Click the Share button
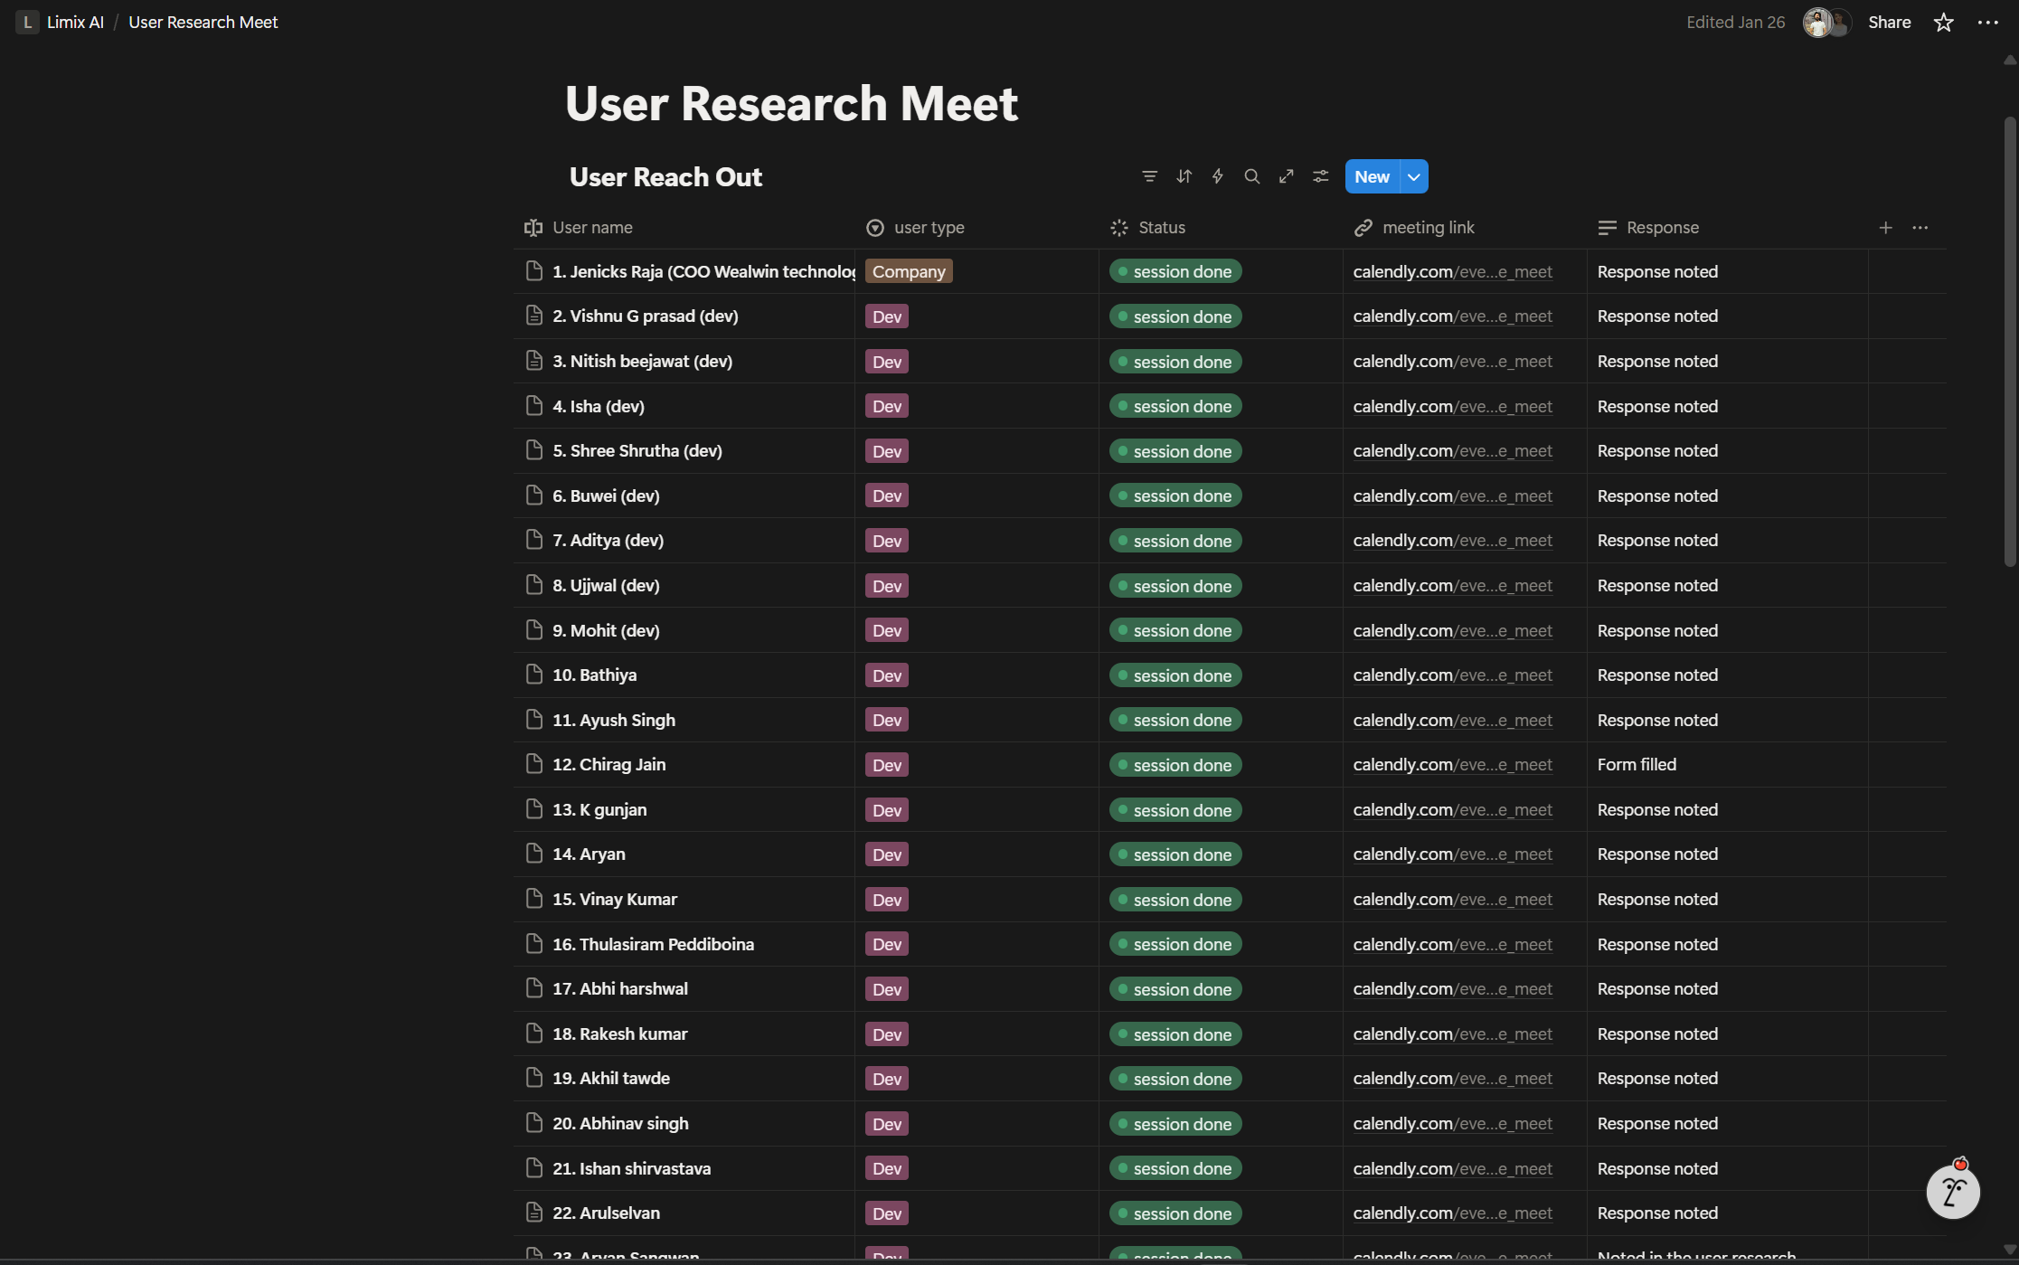 [1889, 22]
